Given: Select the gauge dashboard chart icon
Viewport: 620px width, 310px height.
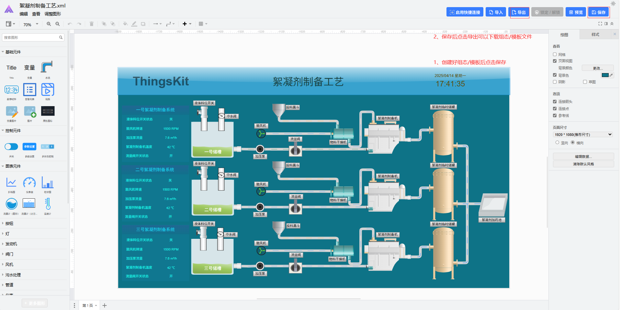Looking at the screenshot, I should tap(29, 183).
